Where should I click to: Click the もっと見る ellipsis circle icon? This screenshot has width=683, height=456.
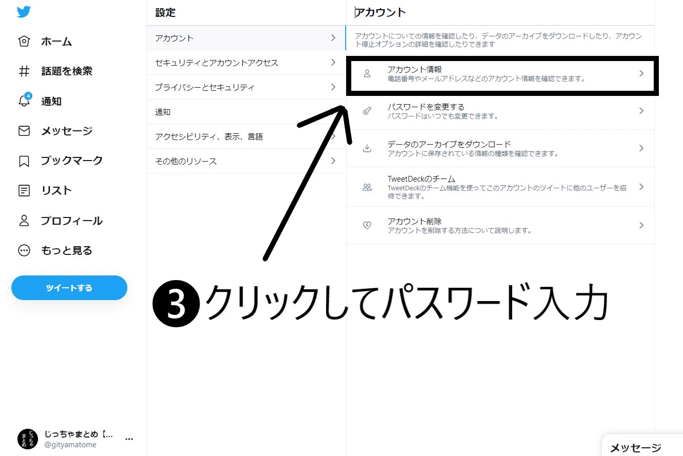pos(24,250)
